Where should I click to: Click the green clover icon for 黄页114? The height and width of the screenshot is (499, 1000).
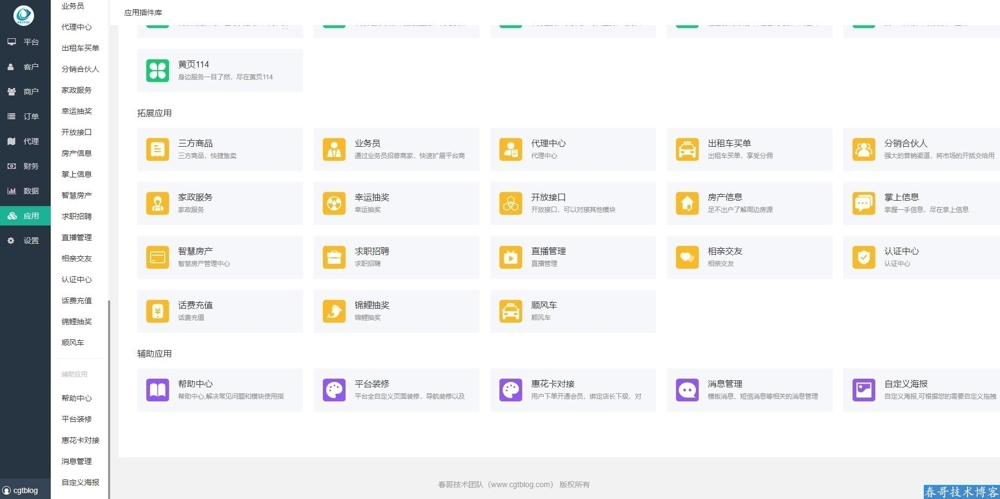click(x=158, y=71)
